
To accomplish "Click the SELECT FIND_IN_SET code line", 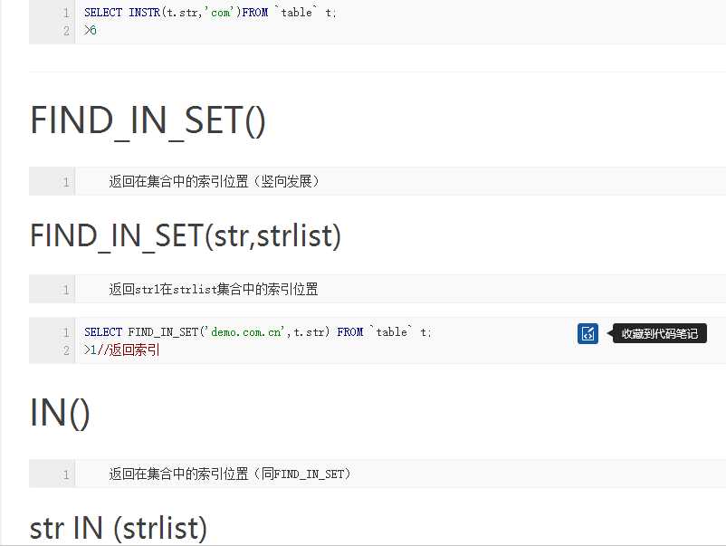I will coord(258,332).
